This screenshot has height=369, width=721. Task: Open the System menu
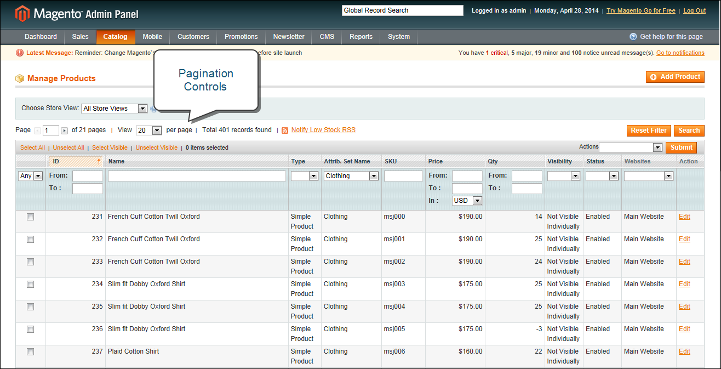[x=399, y=37]
